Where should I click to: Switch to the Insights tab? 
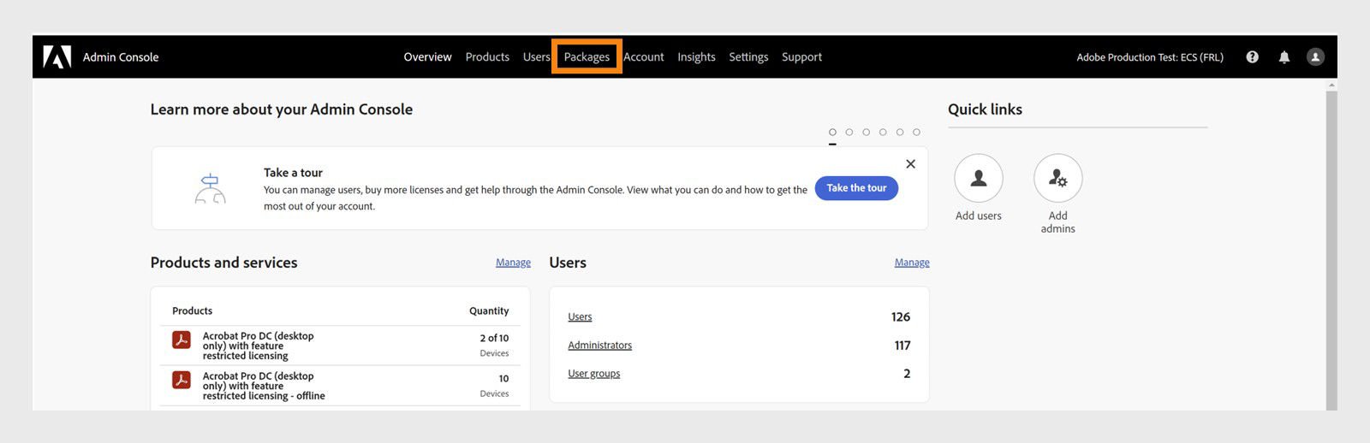[696, 56]
